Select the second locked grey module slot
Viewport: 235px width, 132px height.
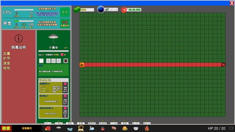(x=54, y=61)
